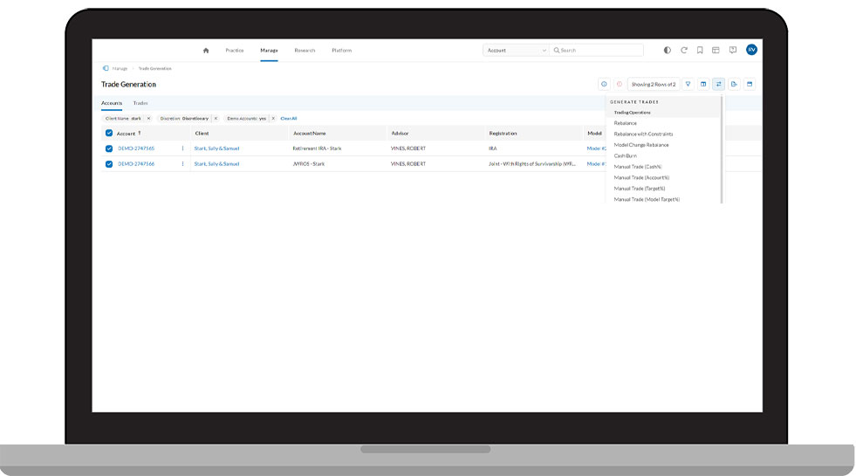Open the column chooser icon

(x=703, y=85)
